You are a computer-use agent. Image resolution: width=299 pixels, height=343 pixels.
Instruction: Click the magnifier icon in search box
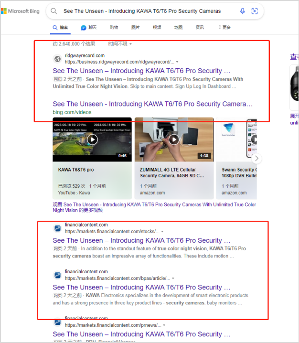coord(53,11)
